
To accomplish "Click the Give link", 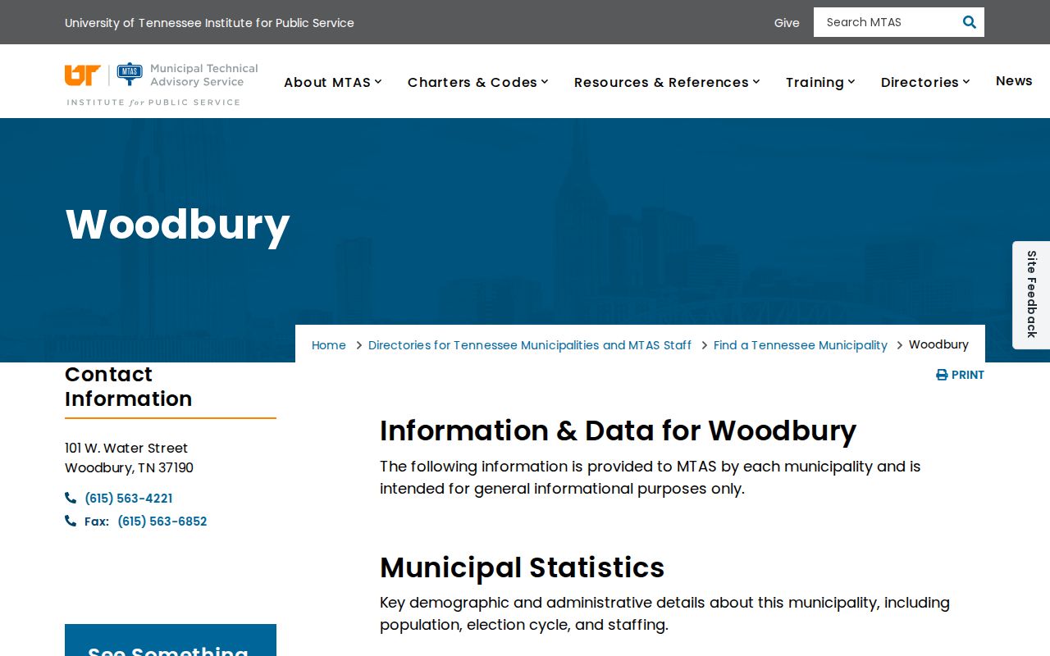I will [787, 23].
